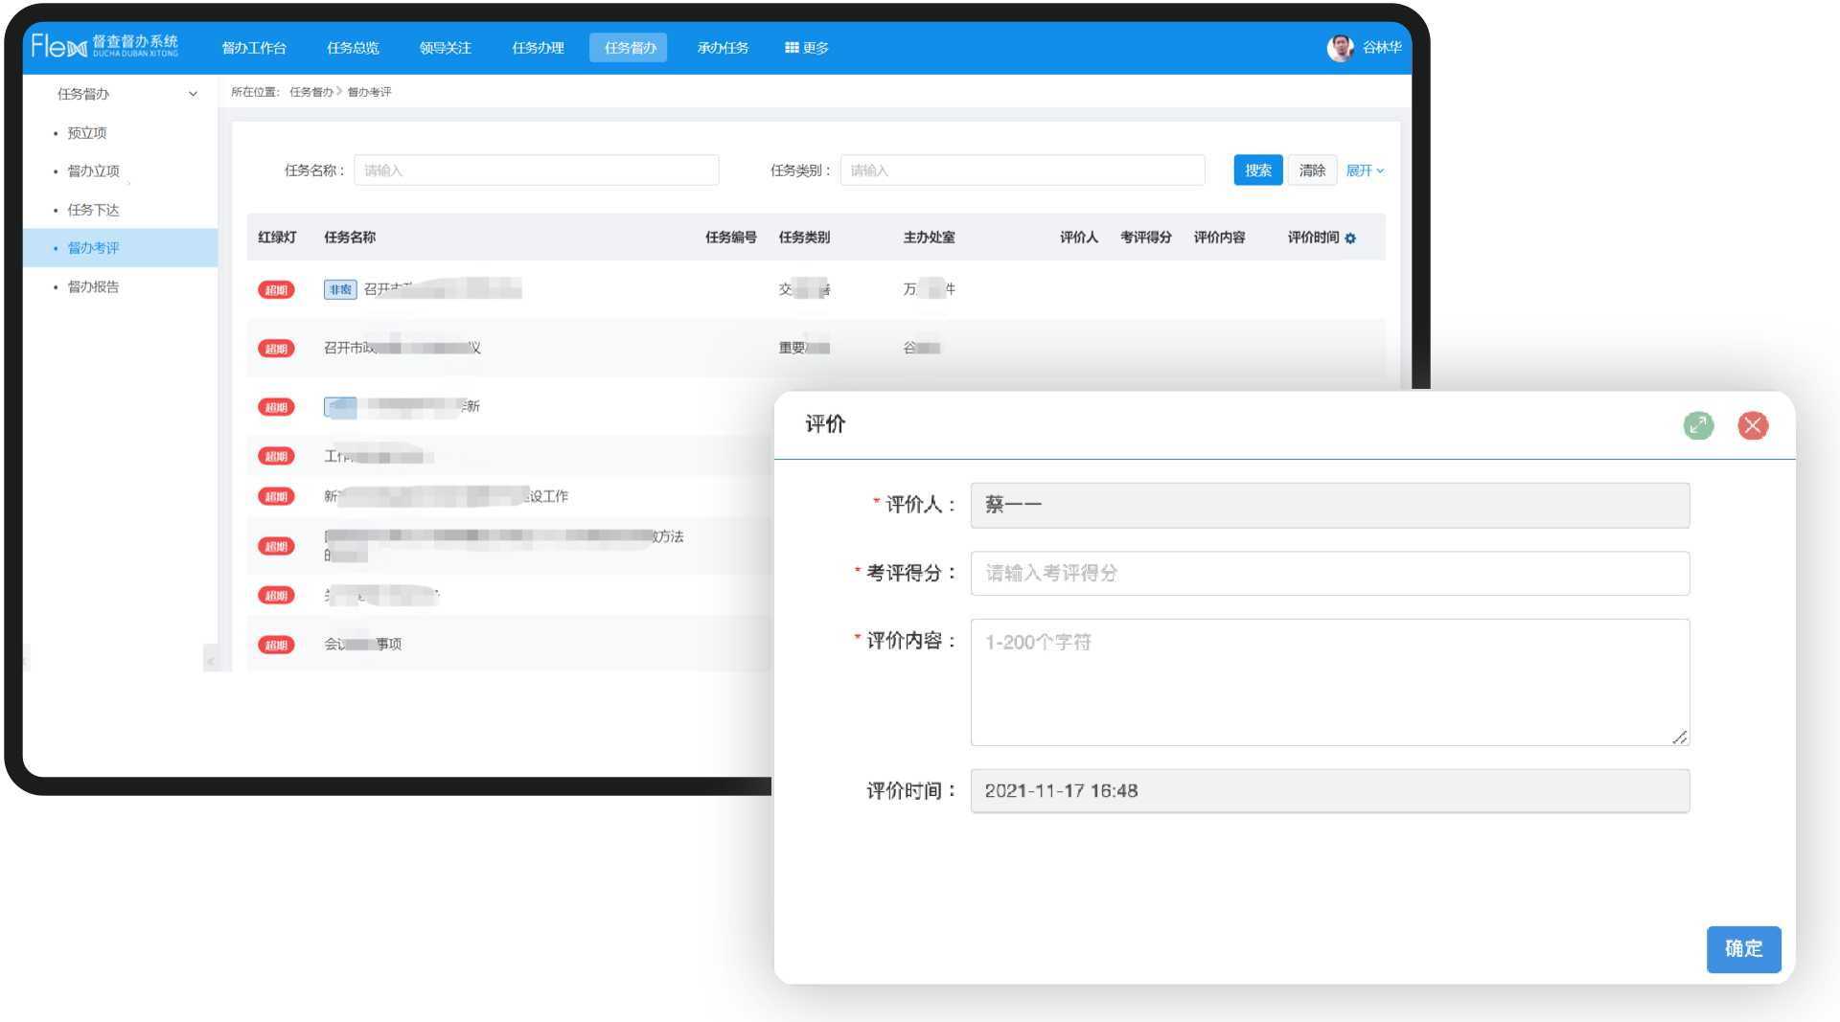
Task: Click the 非密 tag on first task row
Action: (x=340, y=289)
